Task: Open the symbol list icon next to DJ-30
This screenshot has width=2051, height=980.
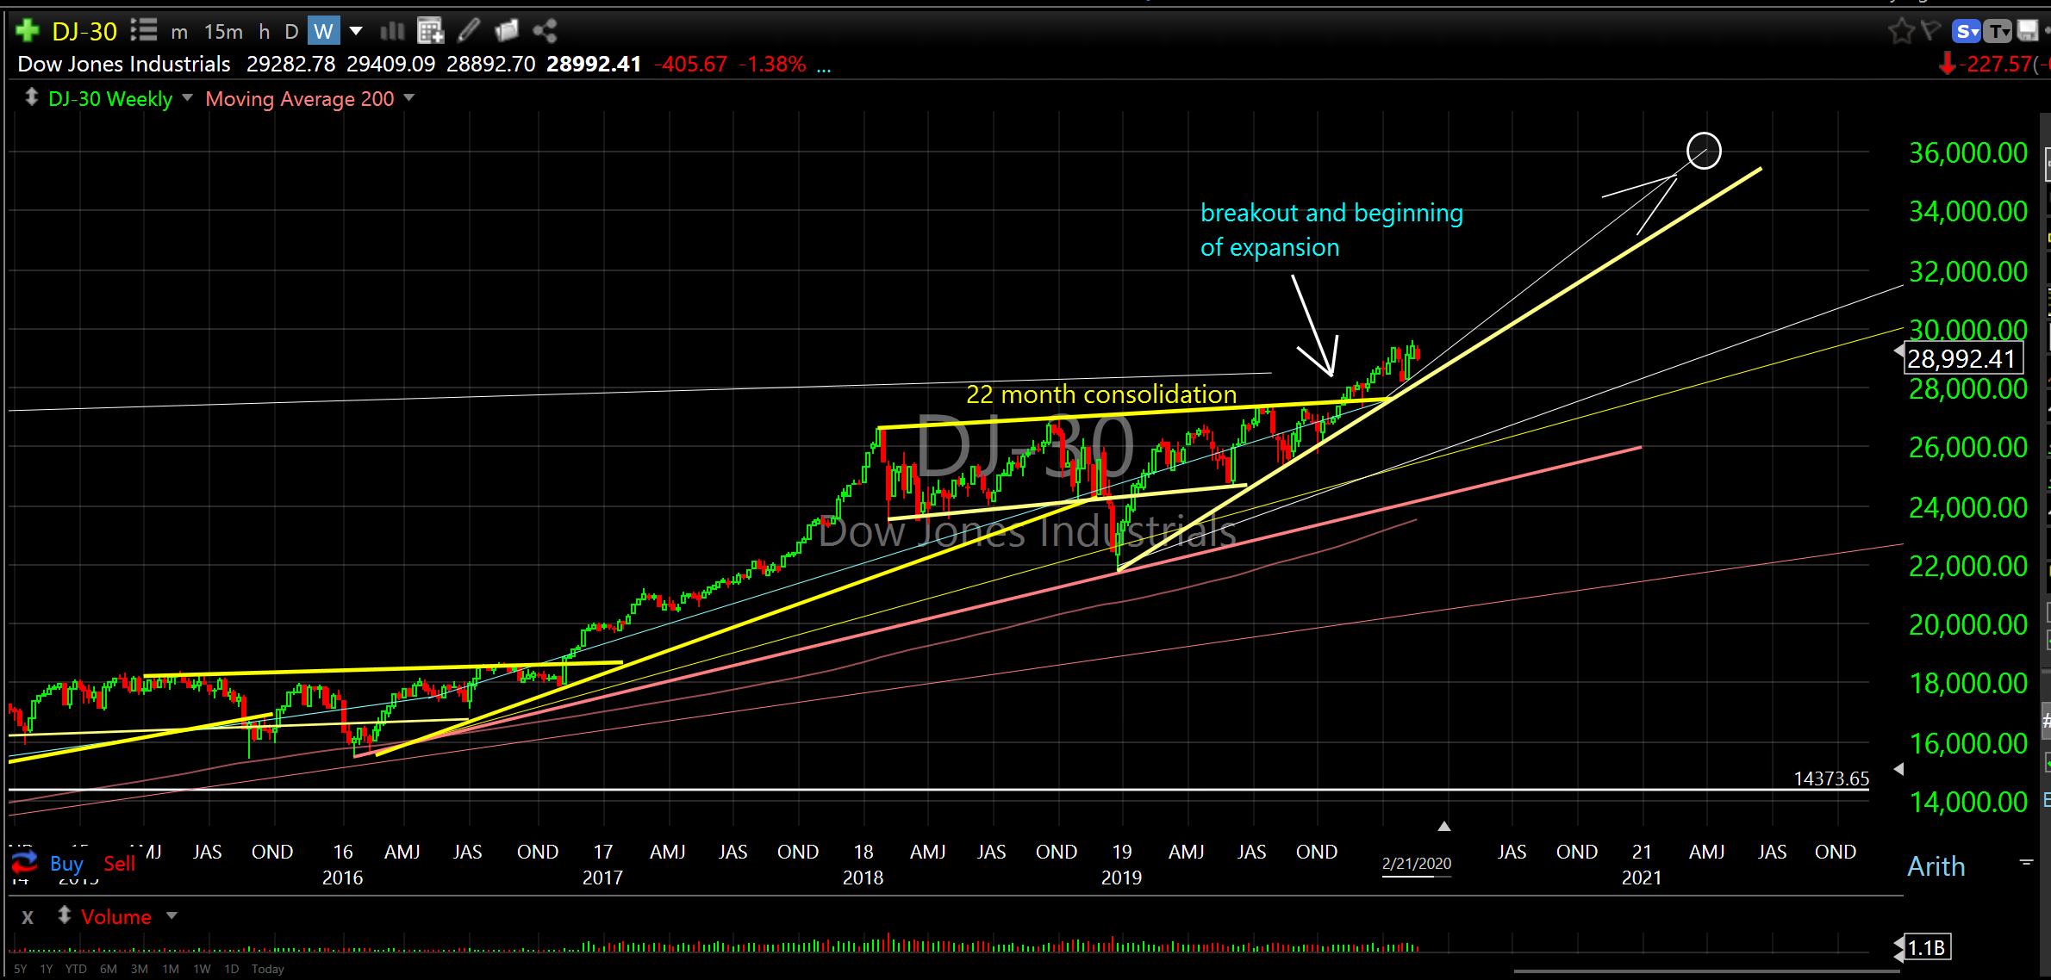Action: pos(144,32)
